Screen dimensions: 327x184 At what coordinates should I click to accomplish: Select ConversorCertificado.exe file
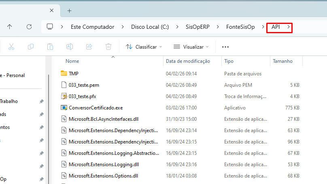[96, 108]
